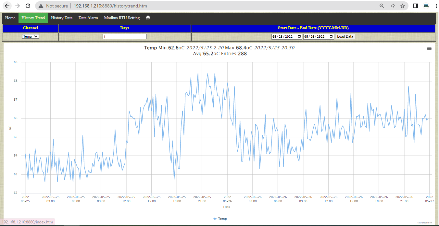This screenshot has width=439, height=226.
Task: Click the share page icon in address bar
Action: 392,6
